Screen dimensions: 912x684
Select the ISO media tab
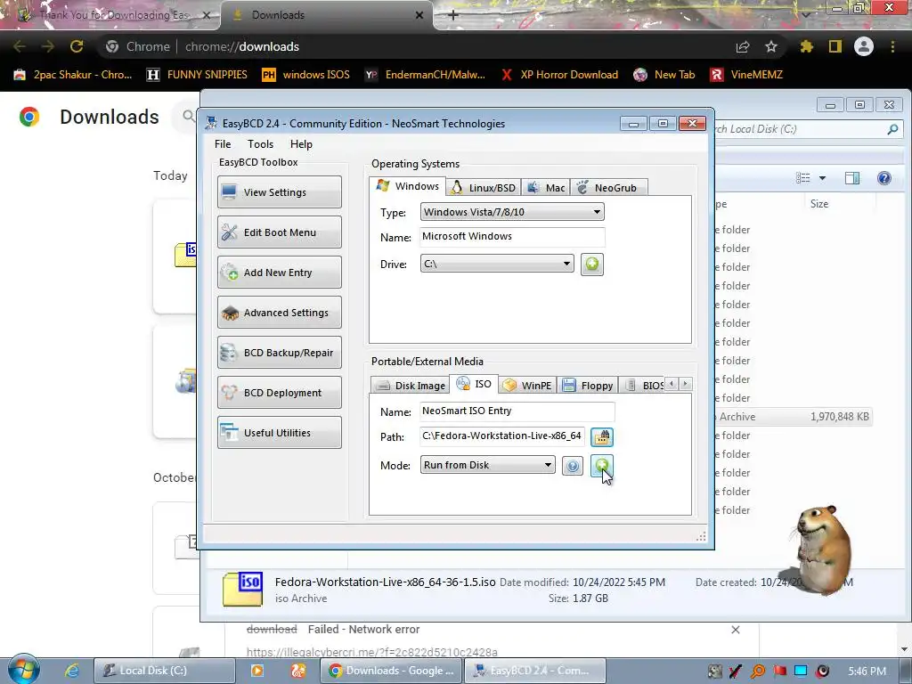pos(474,384)
